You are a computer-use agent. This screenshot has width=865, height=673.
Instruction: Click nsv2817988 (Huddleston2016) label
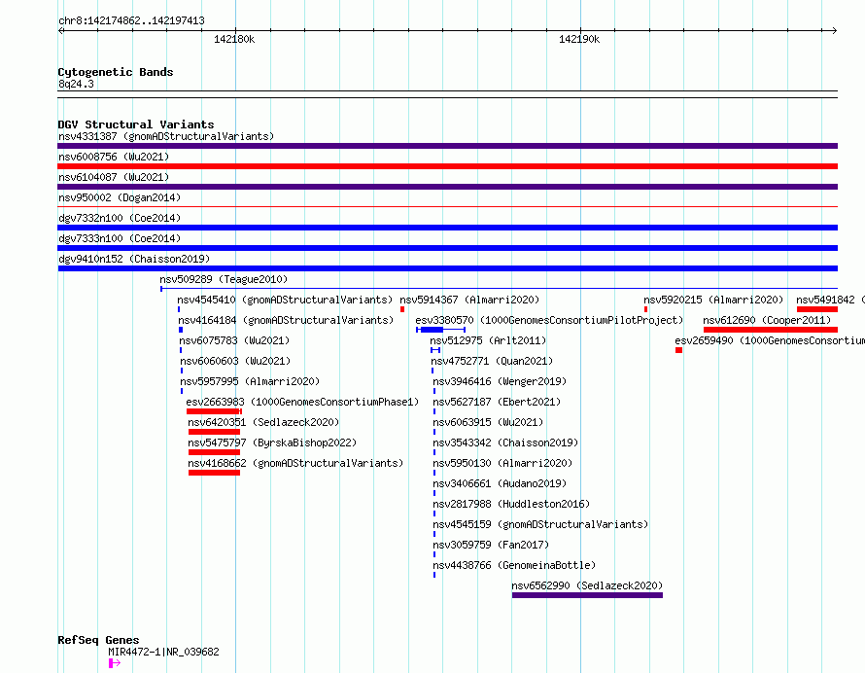click(511, 504)
